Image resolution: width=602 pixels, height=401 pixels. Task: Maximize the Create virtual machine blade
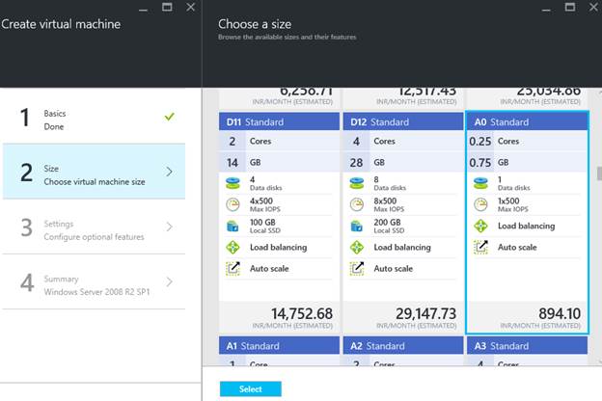pyautogui.click(x=167, y=7)
